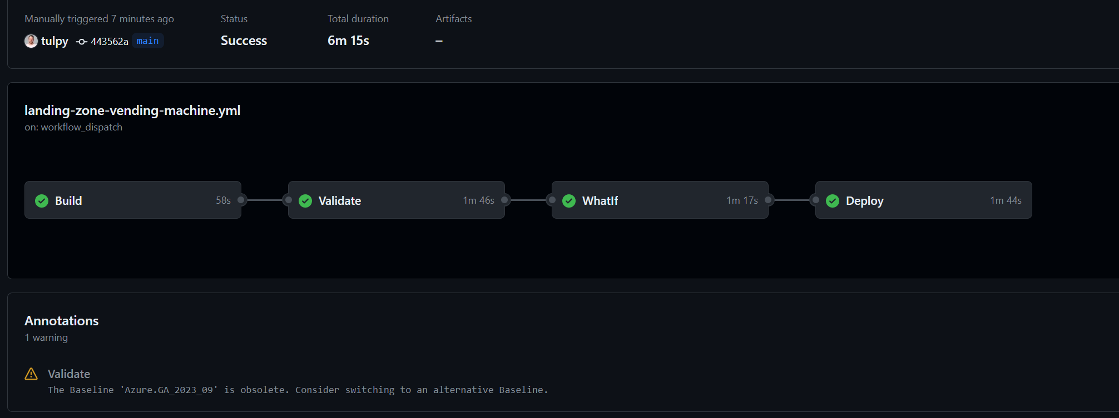Click the yellow warning triangle icon

[x=31, y=374]
